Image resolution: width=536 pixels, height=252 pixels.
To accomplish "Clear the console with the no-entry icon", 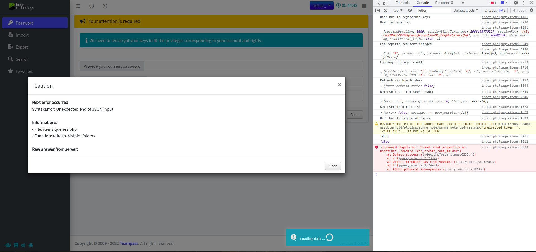I will [x=386, y=10].
